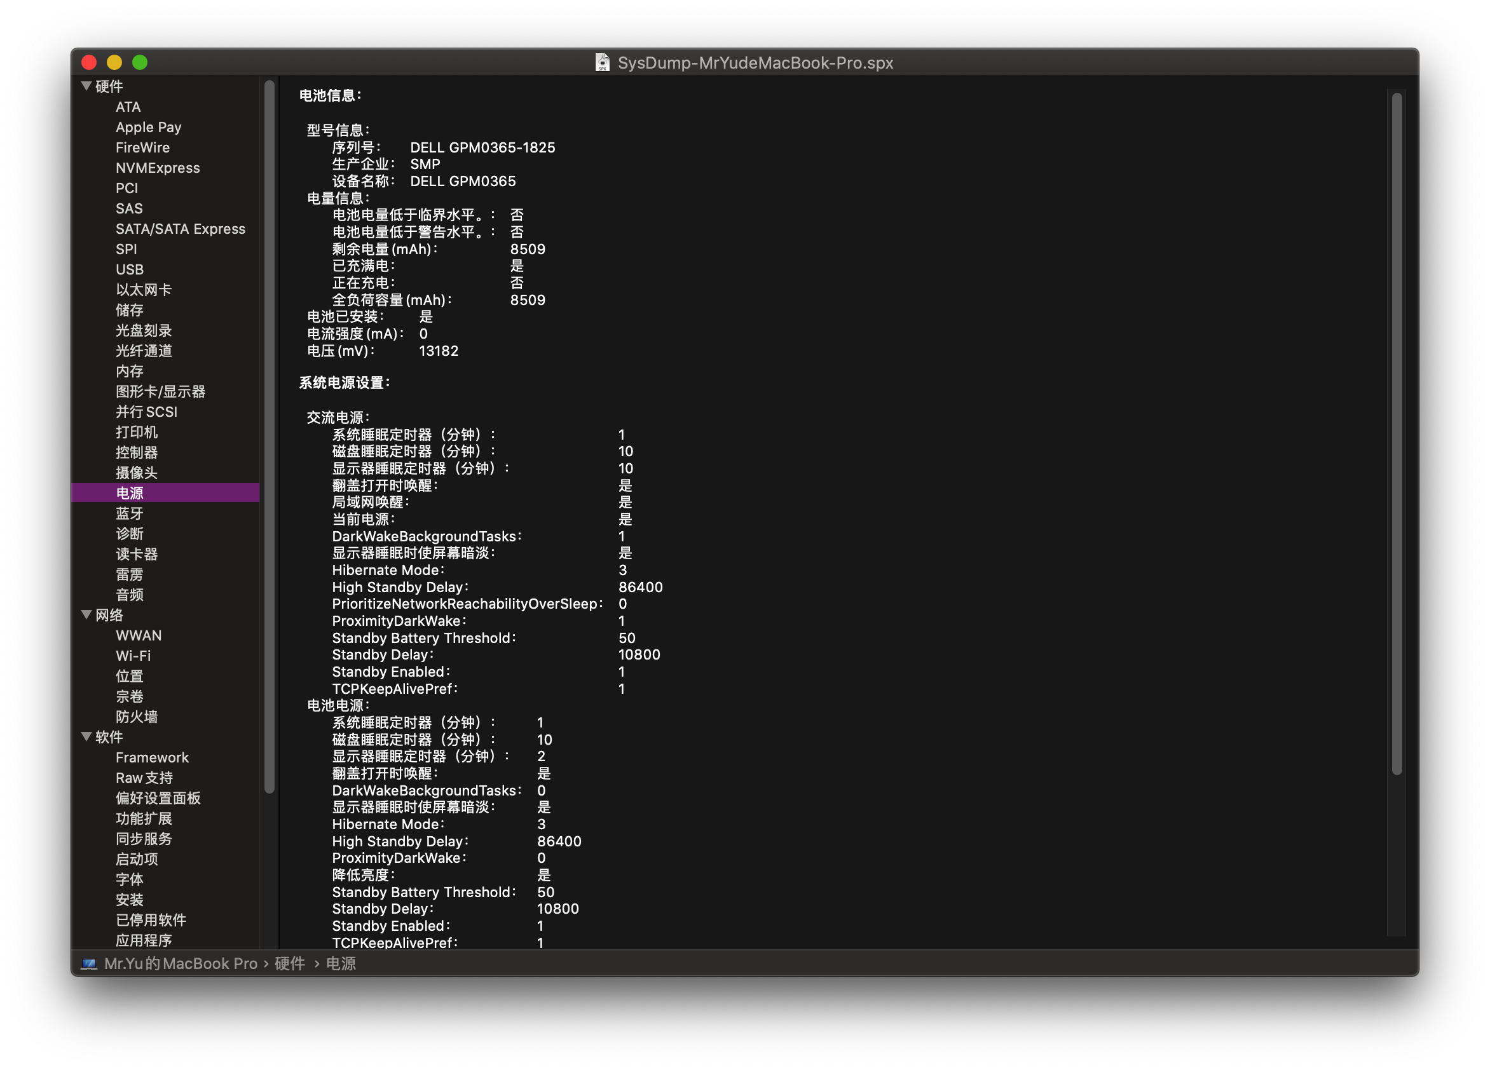Click Mr.Yu 的 MacBook Pro in path bar
This screenshot has height=1070, width=1490.
181,964
